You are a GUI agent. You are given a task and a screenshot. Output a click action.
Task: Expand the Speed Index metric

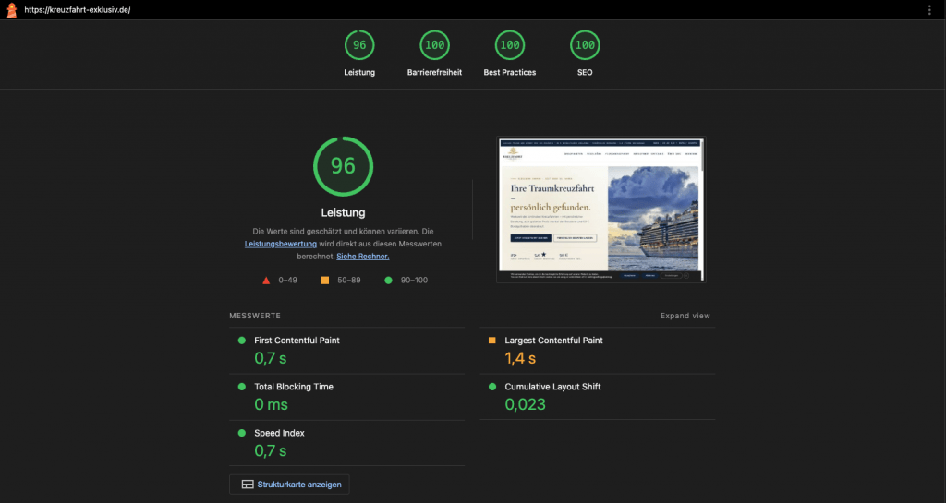click(279, 433)
